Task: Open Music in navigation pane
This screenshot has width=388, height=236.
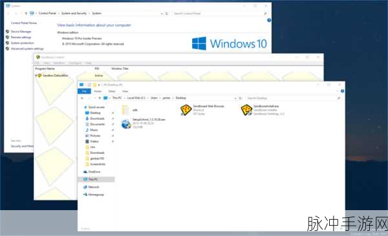Action: [94, 130]
